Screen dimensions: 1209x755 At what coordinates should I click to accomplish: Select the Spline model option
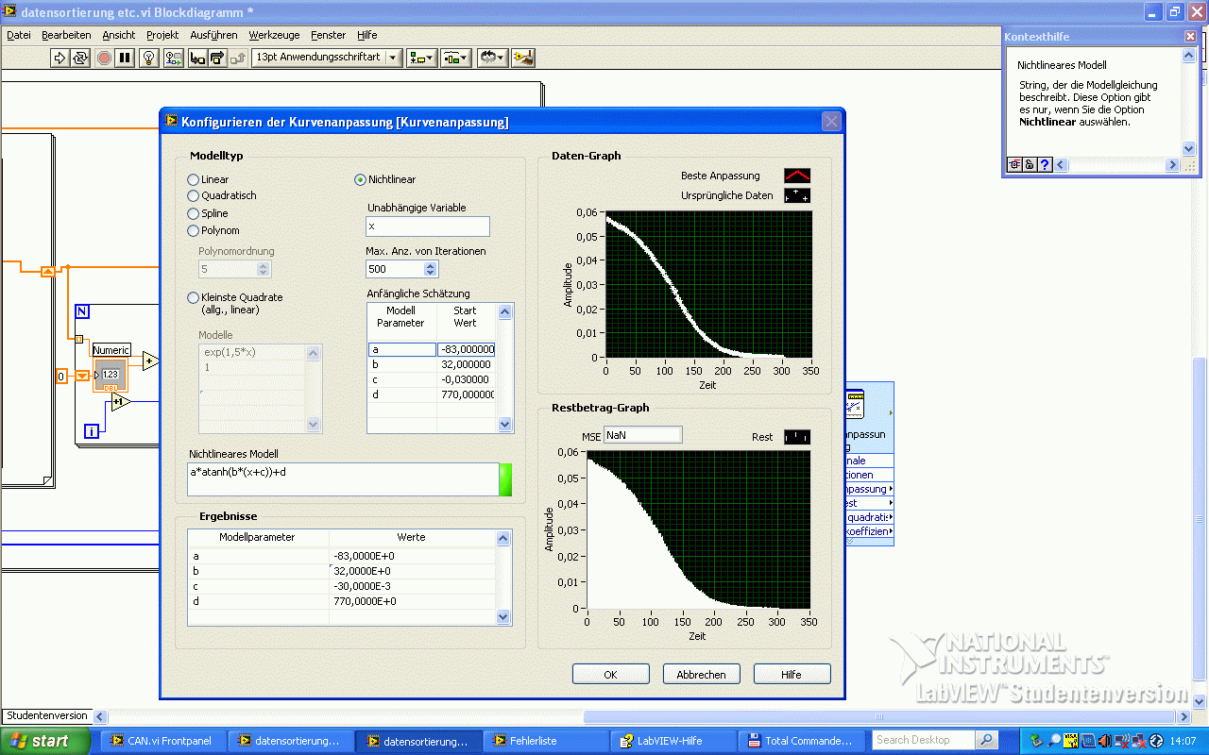(194, 213)
